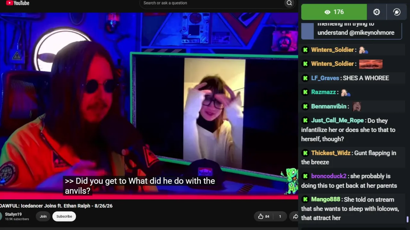410x230 pixels.
Task: Click Thickest_Widz username in chat
Action: pyautogui.click(x=331, y=153)
